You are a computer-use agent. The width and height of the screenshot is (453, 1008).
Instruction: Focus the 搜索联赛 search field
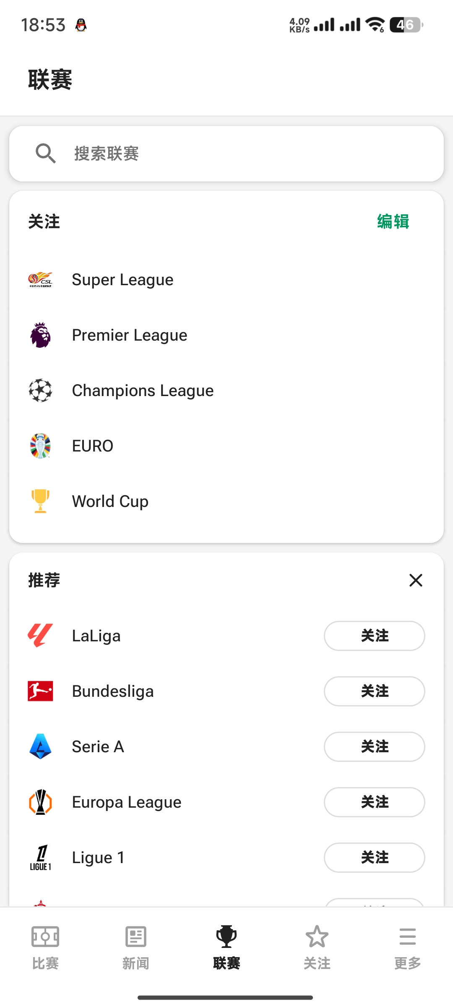pyautogui.click(x=226, y=154)
